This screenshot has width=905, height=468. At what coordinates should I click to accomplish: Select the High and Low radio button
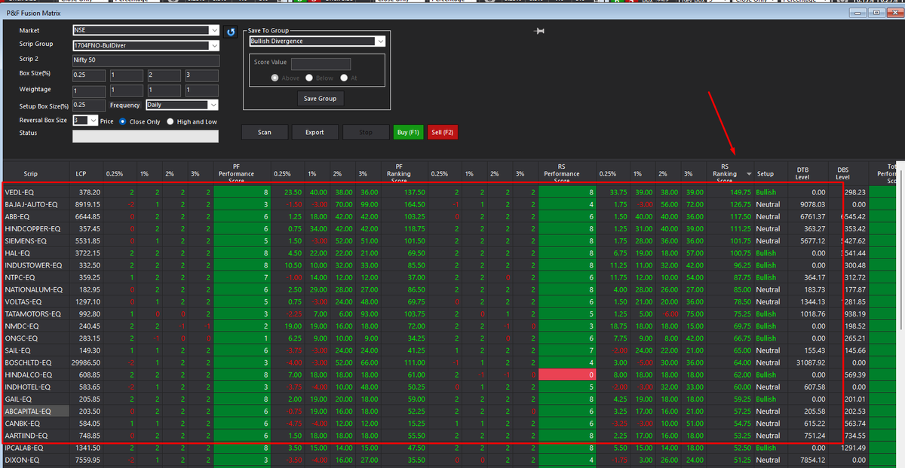pos(170,121)
